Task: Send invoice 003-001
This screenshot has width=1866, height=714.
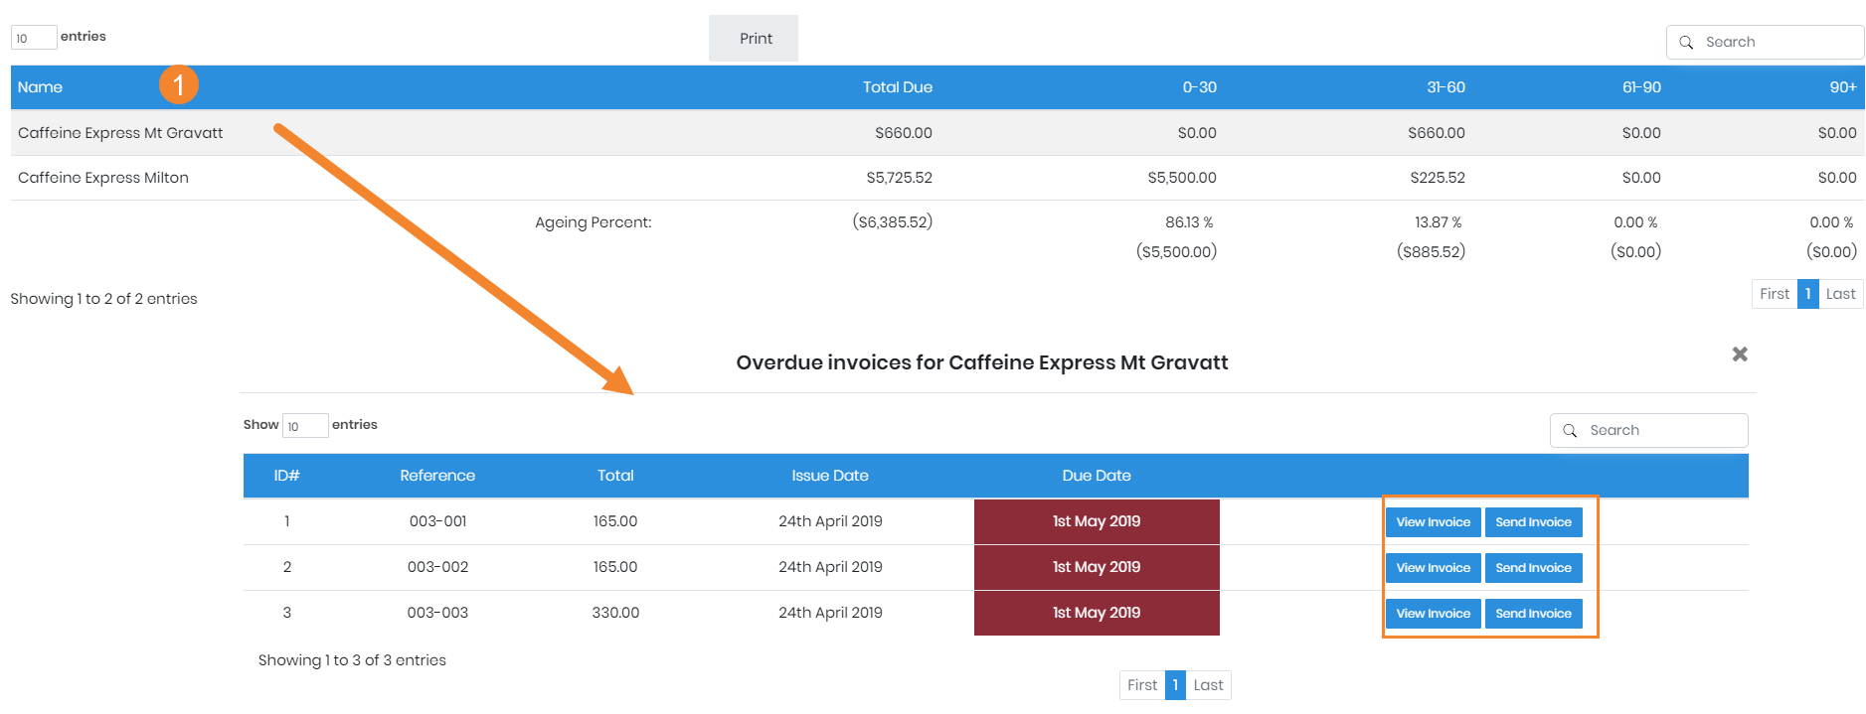Action: (1533, 522)
